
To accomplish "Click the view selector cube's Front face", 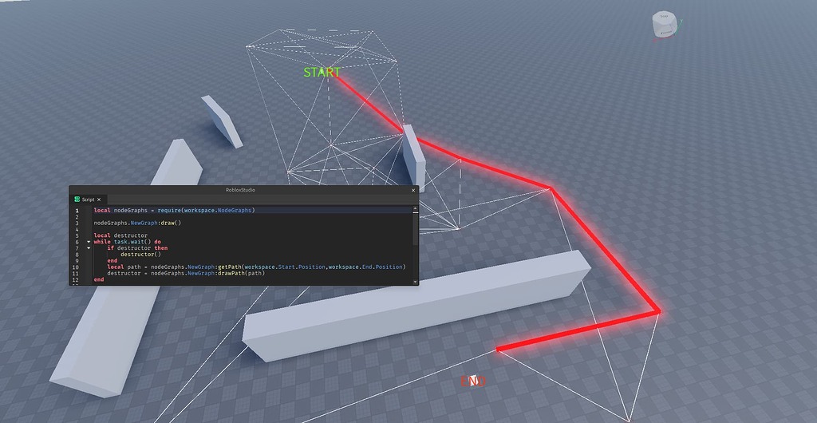I will pyautogui.click(x=666, y=33).
